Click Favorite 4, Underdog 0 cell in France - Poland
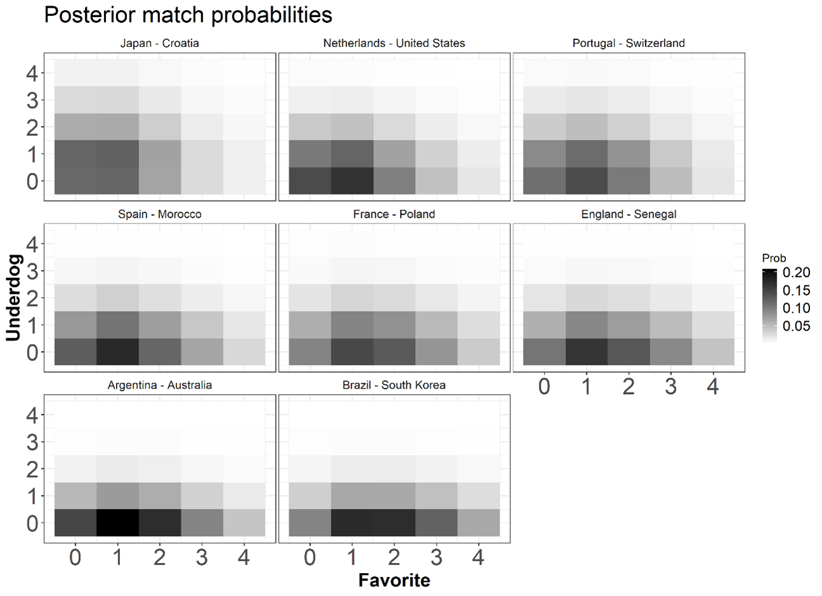This screenshot has height=596, width=822. 479,352
